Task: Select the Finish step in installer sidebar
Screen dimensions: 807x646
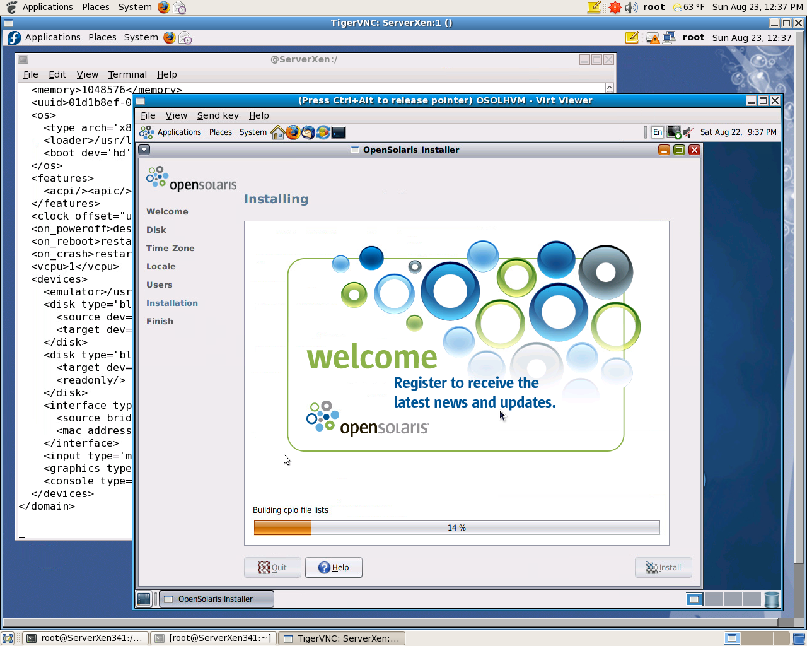Action: tap(160, 322)
